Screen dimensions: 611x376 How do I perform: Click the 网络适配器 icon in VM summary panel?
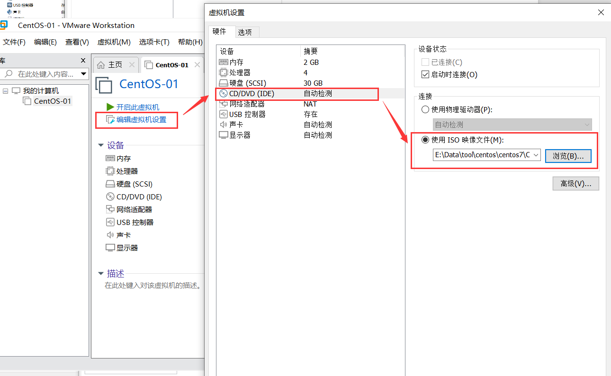(110, 210)
